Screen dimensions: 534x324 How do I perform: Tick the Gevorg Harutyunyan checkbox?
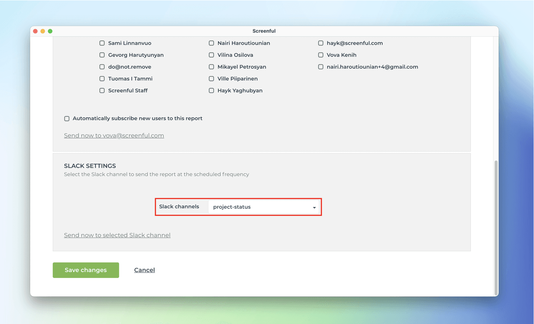[102, 55]
